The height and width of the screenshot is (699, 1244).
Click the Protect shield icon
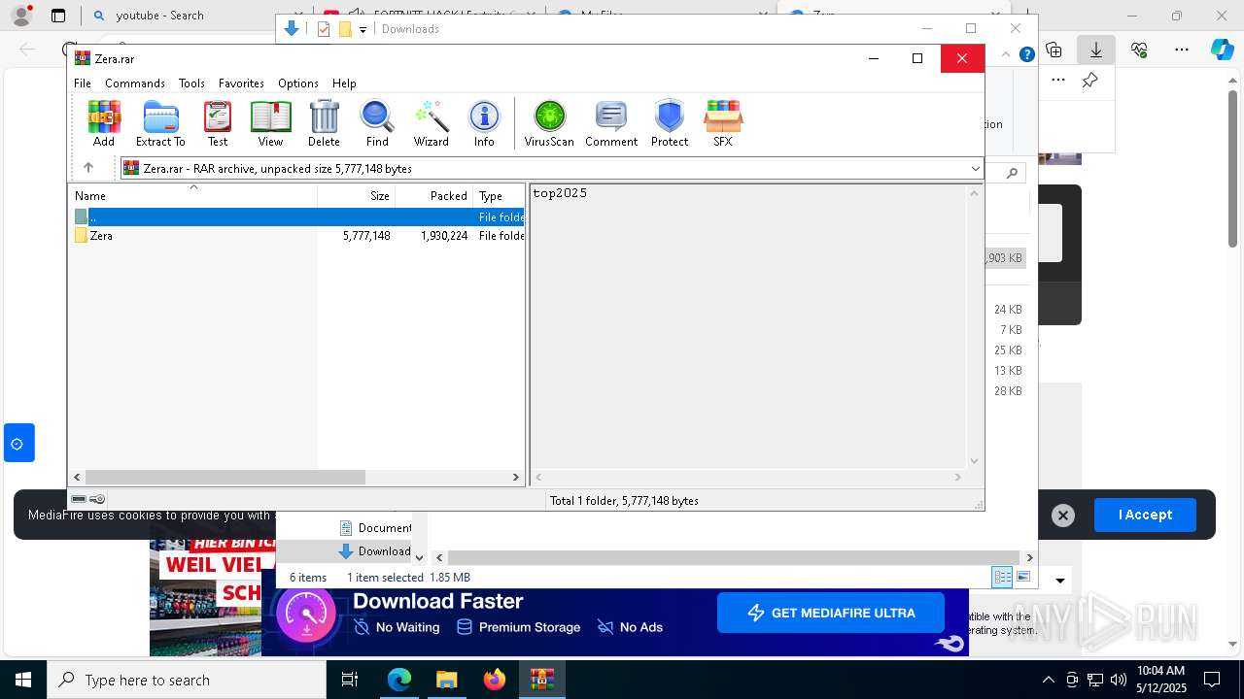670,123
